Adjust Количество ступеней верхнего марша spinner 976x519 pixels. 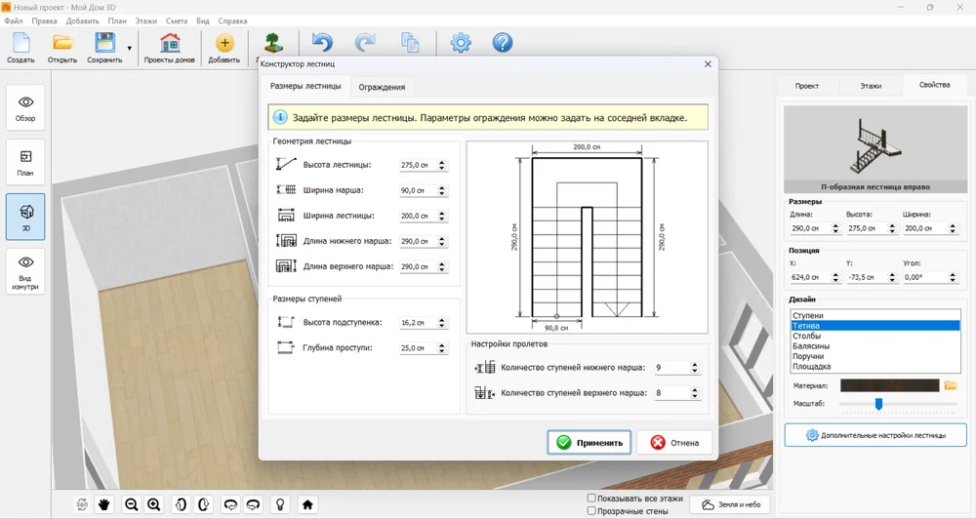(x=695, y=393)
